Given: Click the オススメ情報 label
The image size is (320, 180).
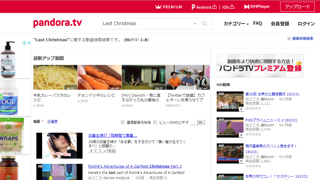Looking at the screenshot, I should (x=102, y=151).
